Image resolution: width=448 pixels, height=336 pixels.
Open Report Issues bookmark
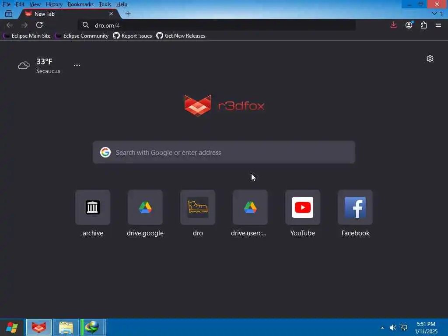pyautogui.click(x=133, y=36)
